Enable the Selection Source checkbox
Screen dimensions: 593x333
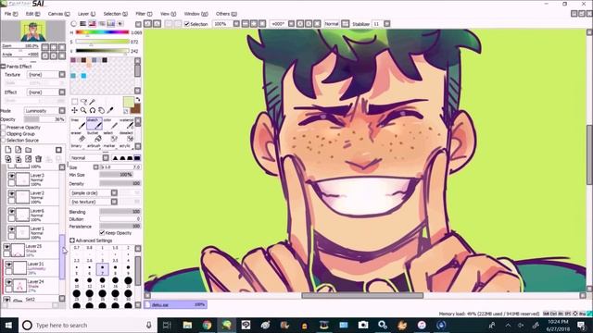[4, 140]
